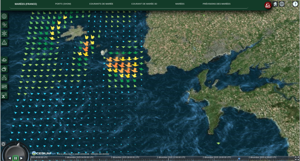
Task: Open the warning triangle alerts icon
Action: point(4,42)
